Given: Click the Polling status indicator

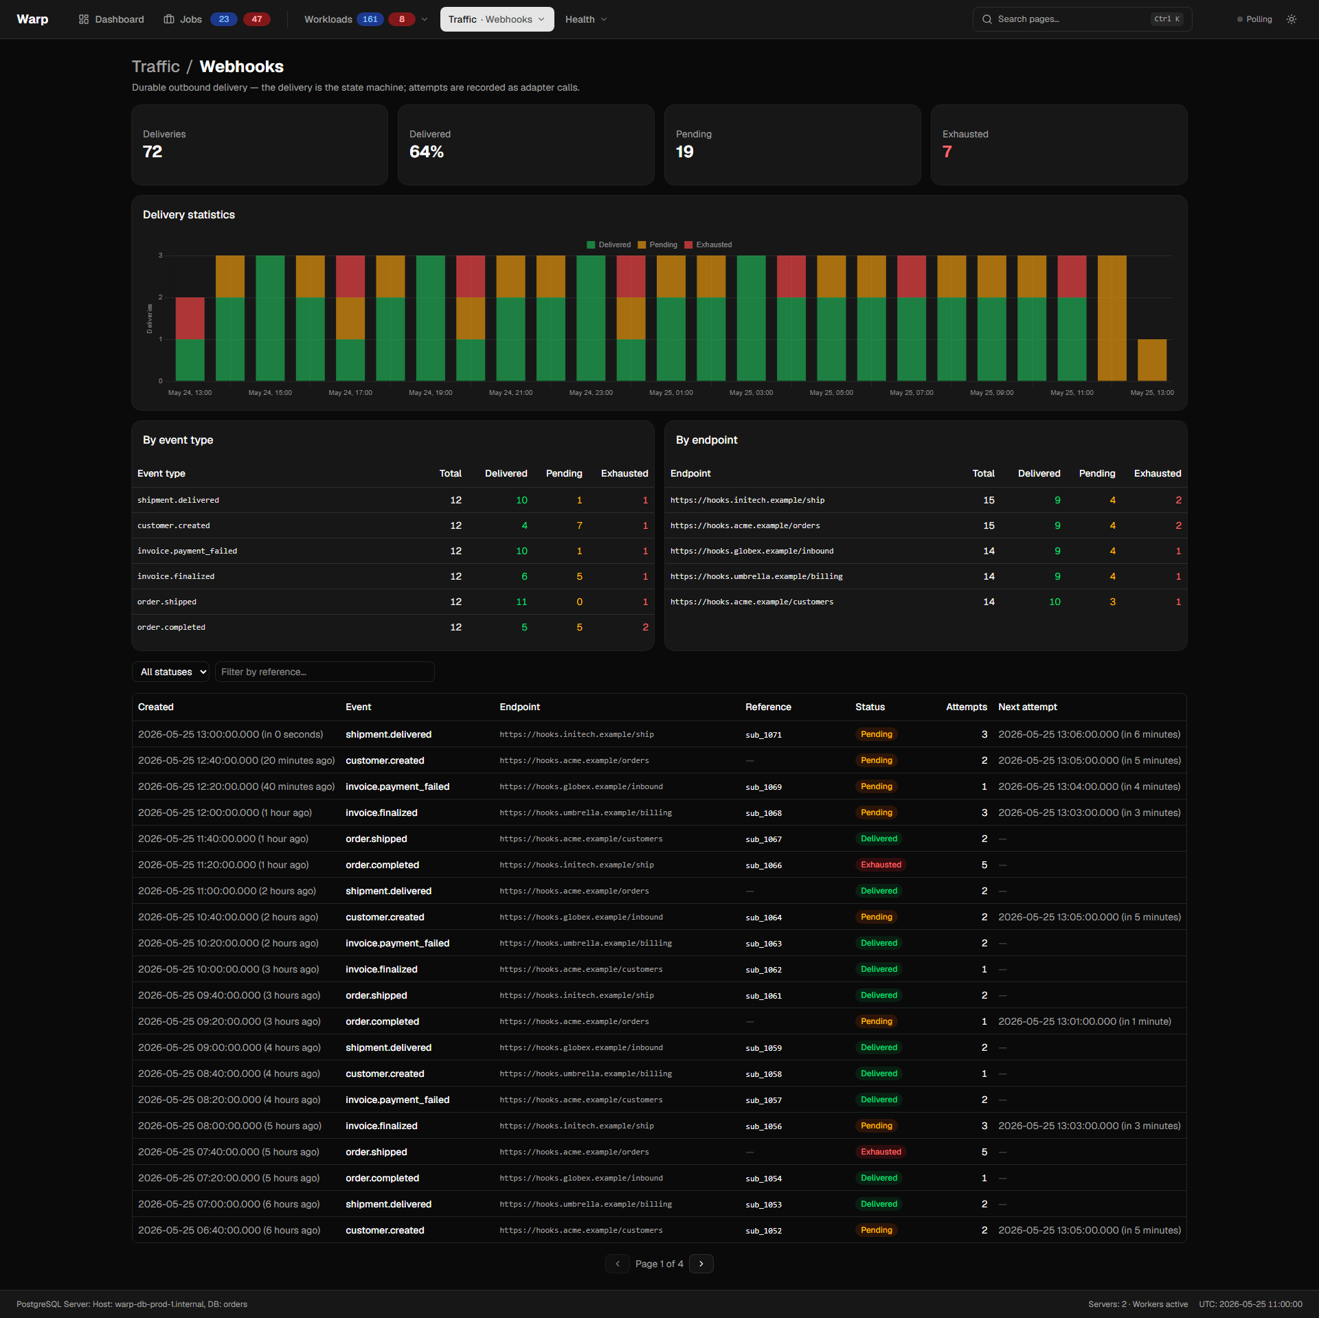Looking at the screenshot, I should tap(1254, 19).
